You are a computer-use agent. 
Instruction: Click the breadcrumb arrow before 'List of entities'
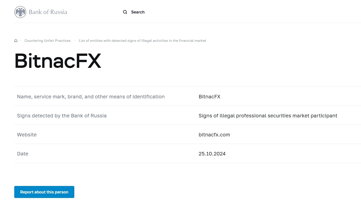pyautogui.click(x=75, y=41)
